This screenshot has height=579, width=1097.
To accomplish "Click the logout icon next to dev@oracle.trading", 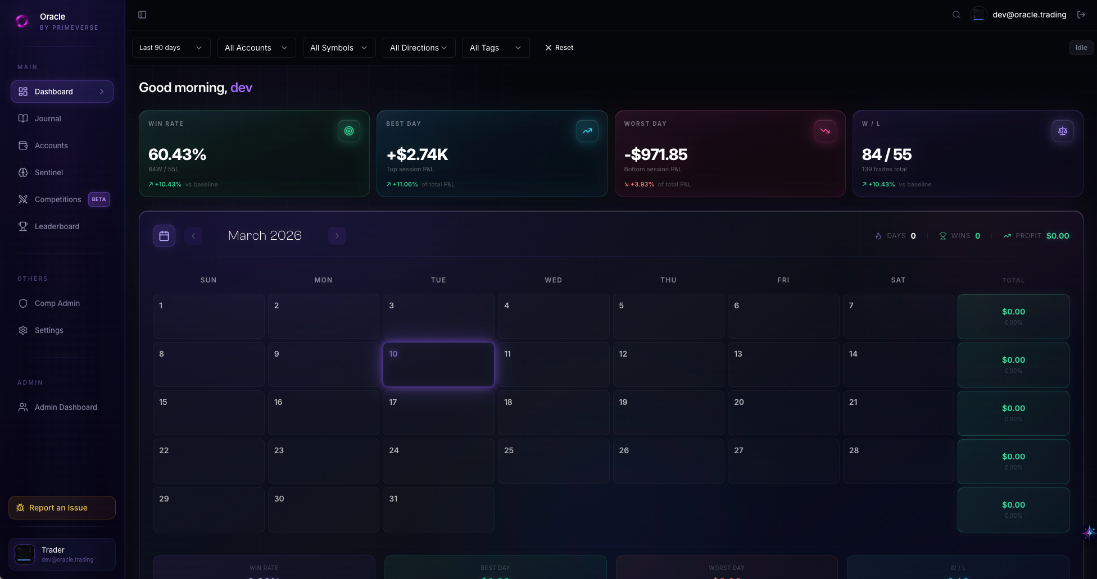I will coord(1082,15).
